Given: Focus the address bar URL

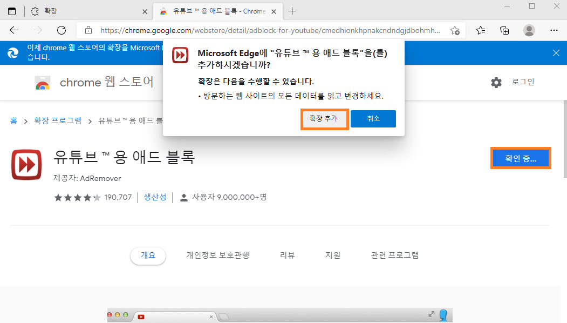Looking at the screenshot, I should point(270,30).
